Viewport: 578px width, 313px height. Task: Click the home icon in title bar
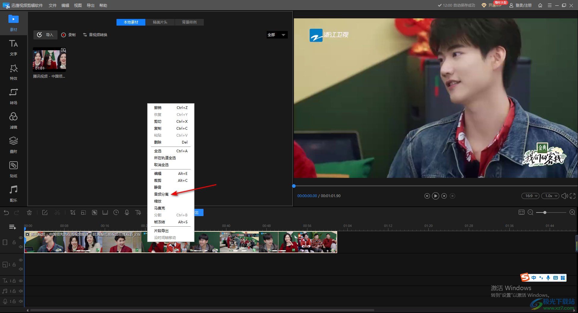coord(540,5)
